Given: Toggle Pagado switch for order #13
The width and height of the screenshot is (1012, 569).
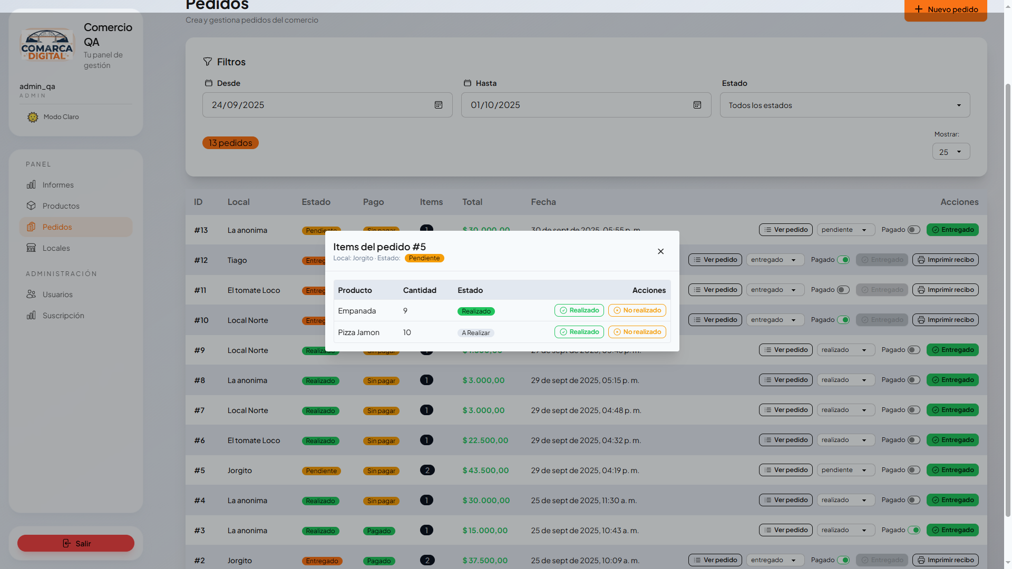Looking at the screenshot, I should pos(913,230).
